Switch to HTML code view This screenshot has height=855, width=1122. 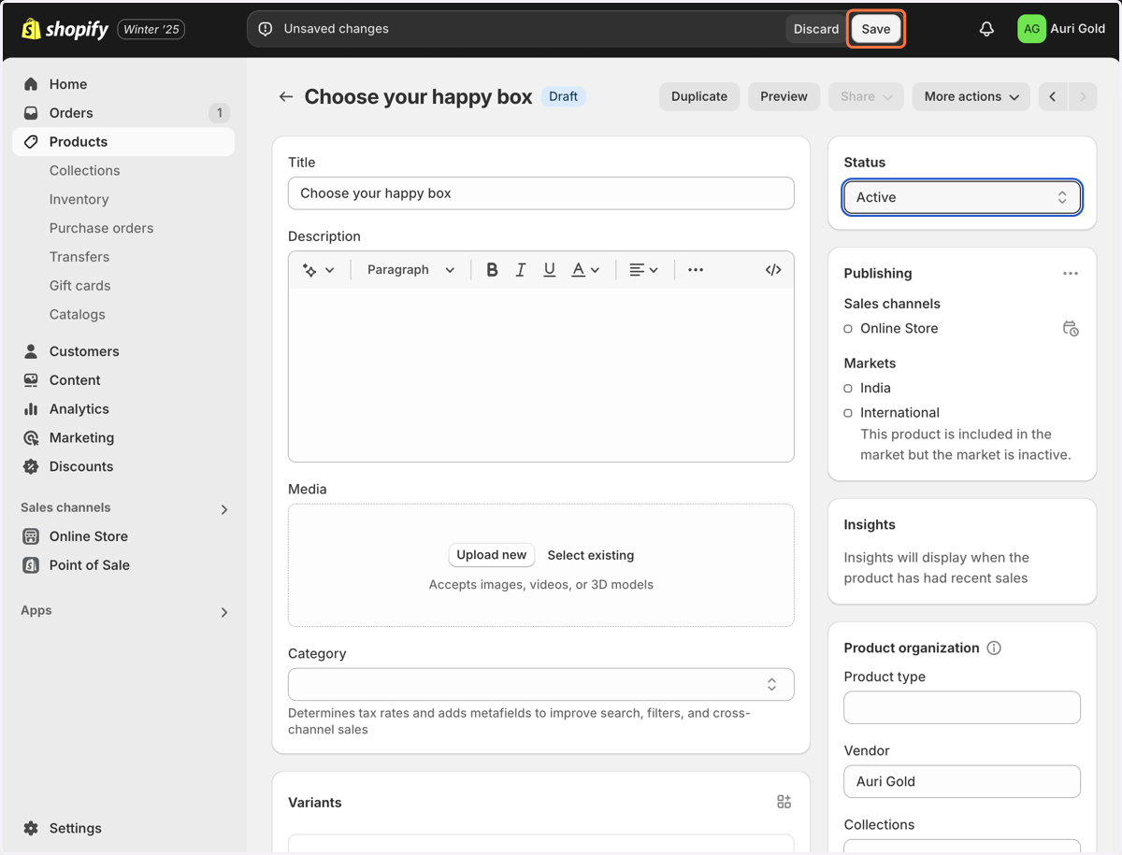[x=773, y=270]
